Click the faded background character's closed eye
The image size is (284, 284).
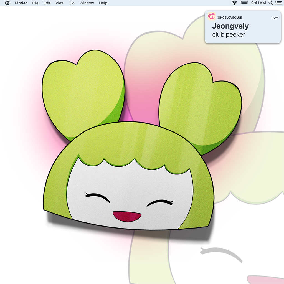(x=221, y=253)
